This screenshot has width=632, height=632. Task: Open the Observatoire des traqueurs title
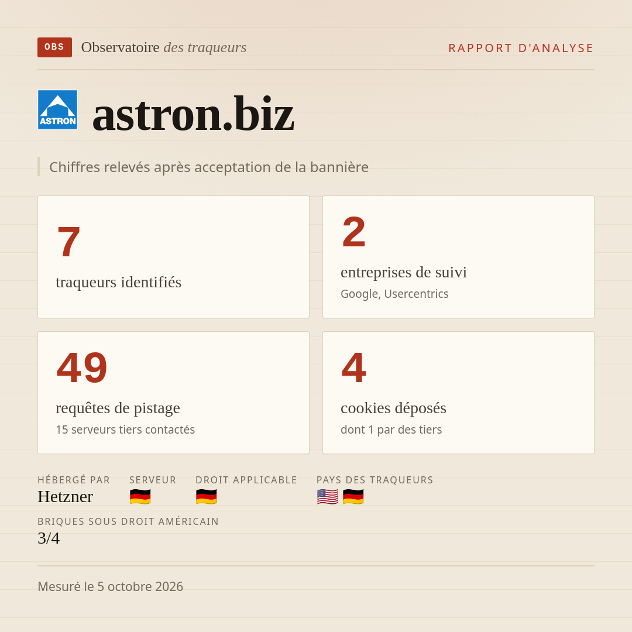[164, 47]
